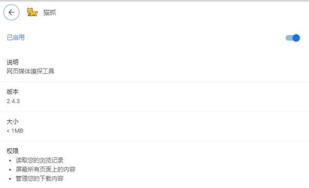Go back using the arrow button
Image resolution: width=309 pixels, height=188 pixels.
tap(11, 12)
